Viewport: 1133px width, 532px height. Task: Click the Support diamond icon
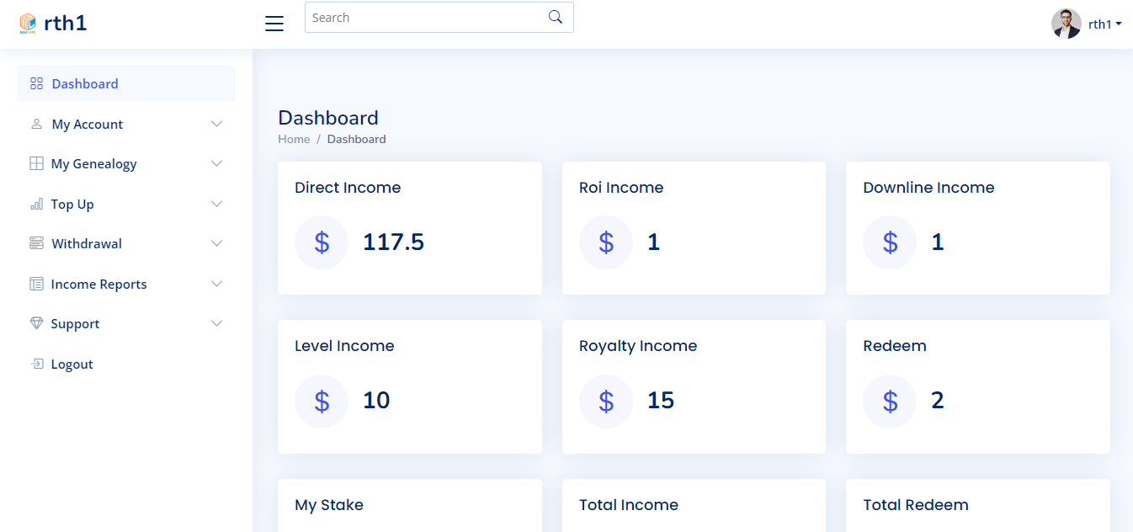(x=36, y=323)
